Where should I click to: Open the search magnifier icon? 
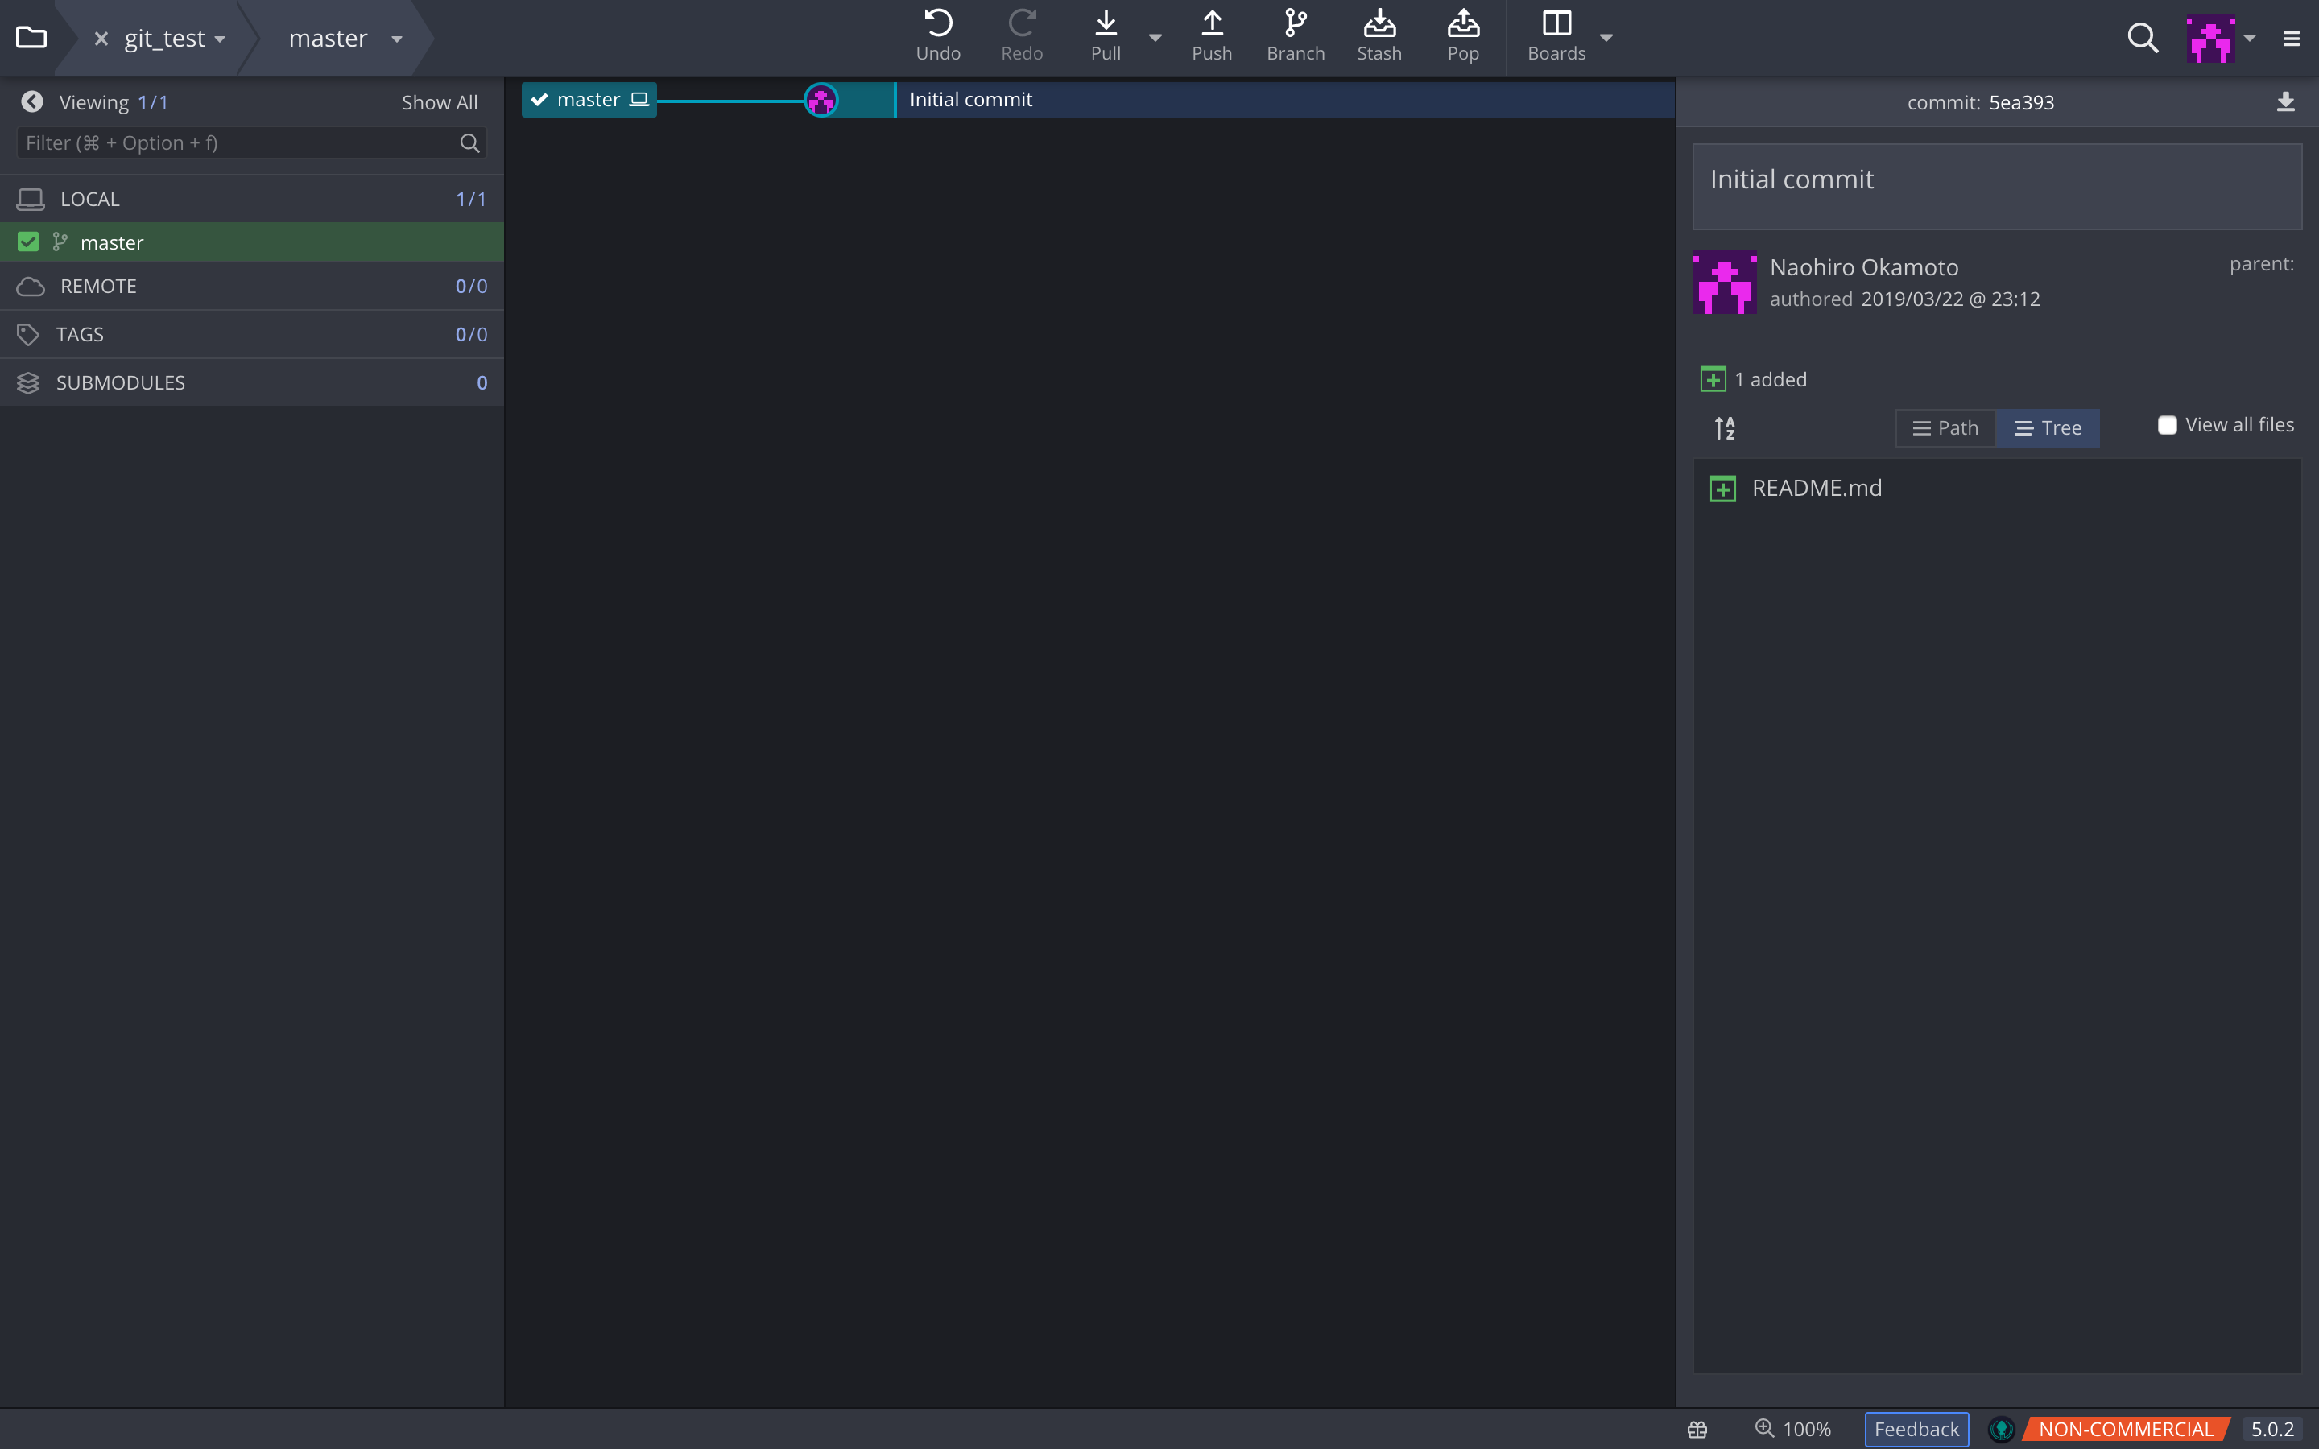point(2143,39)
